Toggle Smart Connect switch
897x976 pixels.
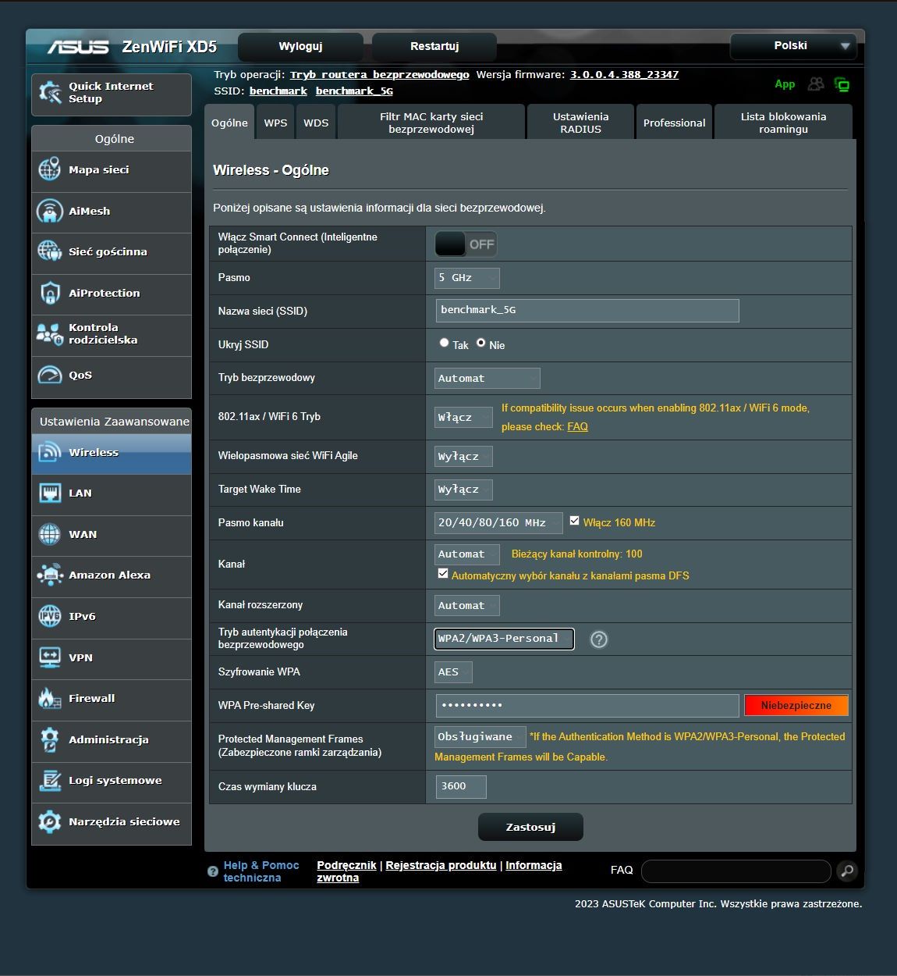tap(466, 244)
